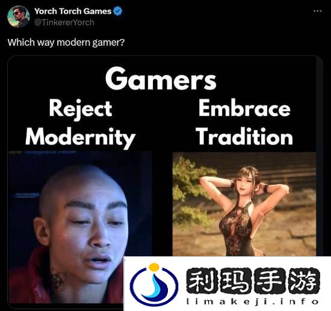Open the right image with the black dress character

coord(244,204)
